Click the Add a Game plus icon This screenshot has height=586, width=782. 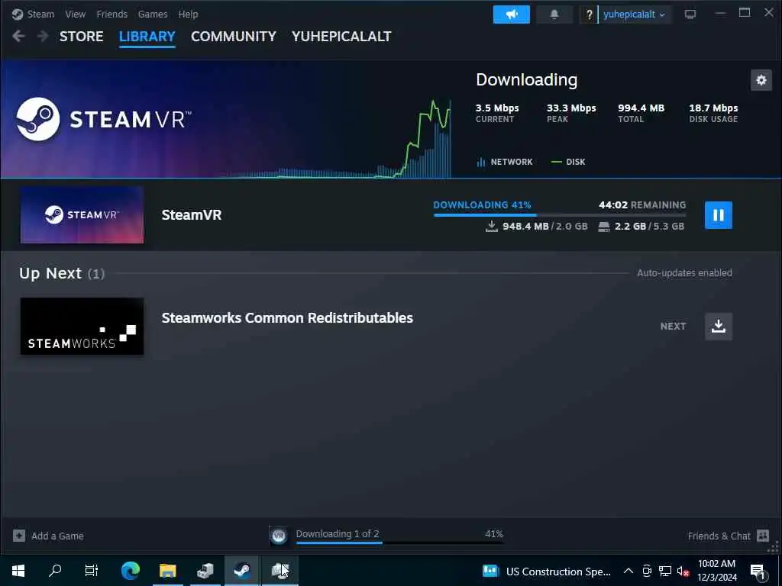tap(19, 536)
